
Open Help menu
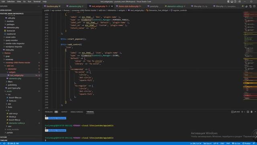point(45,2)
